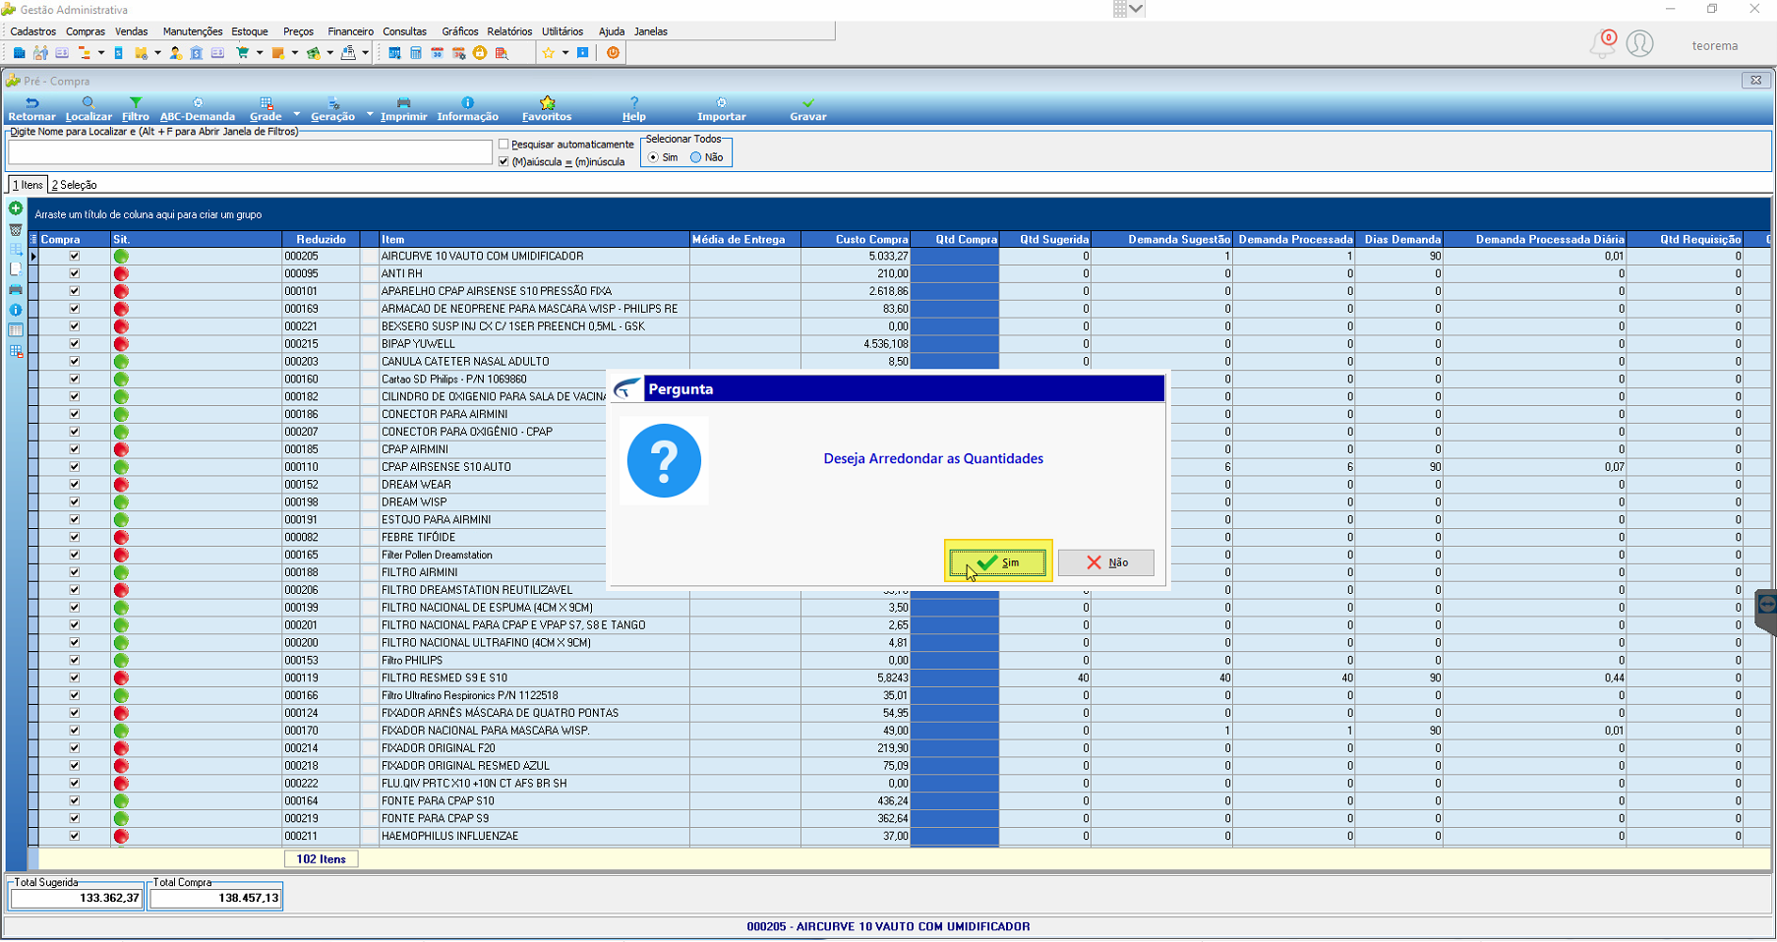Select the Não radio under Selecionar Todos
This screenshot has height=942, width=1777.
click(696, 157)
